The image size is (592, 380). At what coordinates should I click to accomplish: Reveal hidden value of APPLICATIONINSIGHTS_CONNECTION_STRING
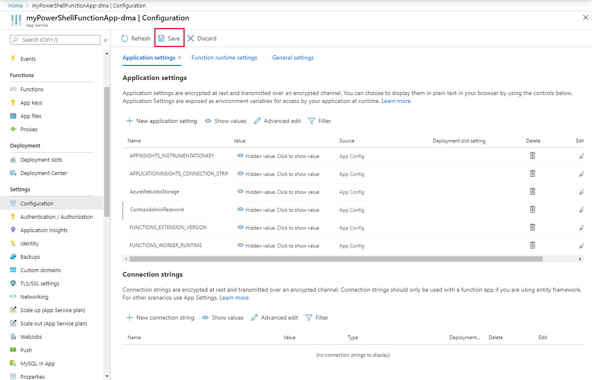point(278,174)
